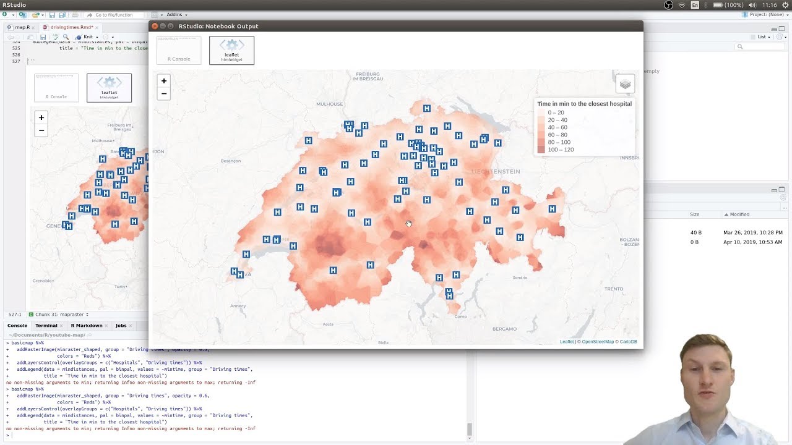The width and height of the screenshot is (792, 445).
Task: Click the New File icon in RStudio toolbar
Action: pyautogui.click(x=5, y=14)
